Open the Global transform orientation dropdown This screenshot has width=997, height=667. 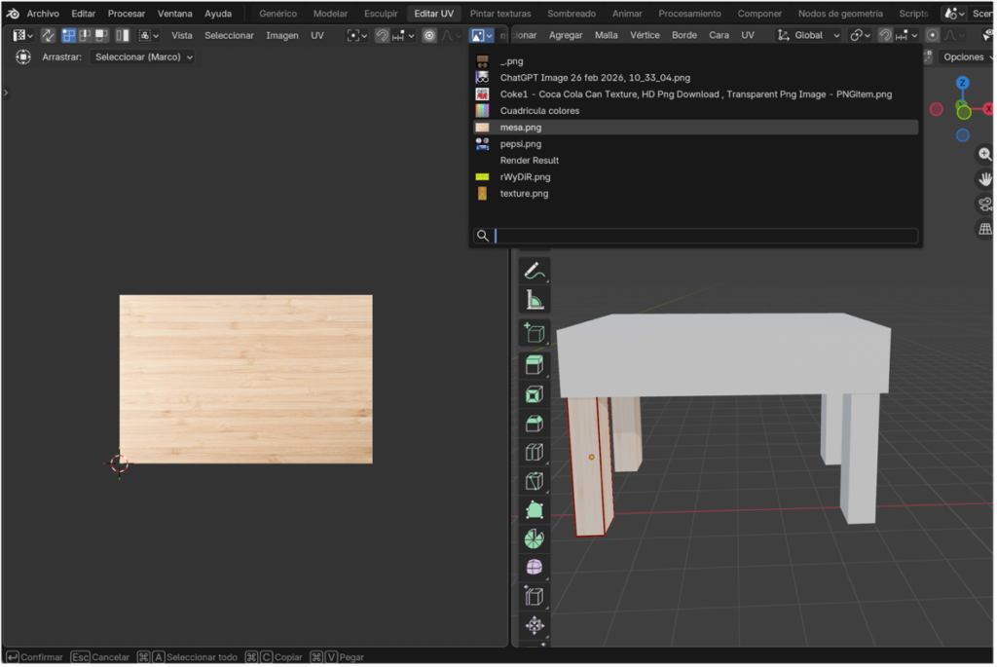[808, 35]
